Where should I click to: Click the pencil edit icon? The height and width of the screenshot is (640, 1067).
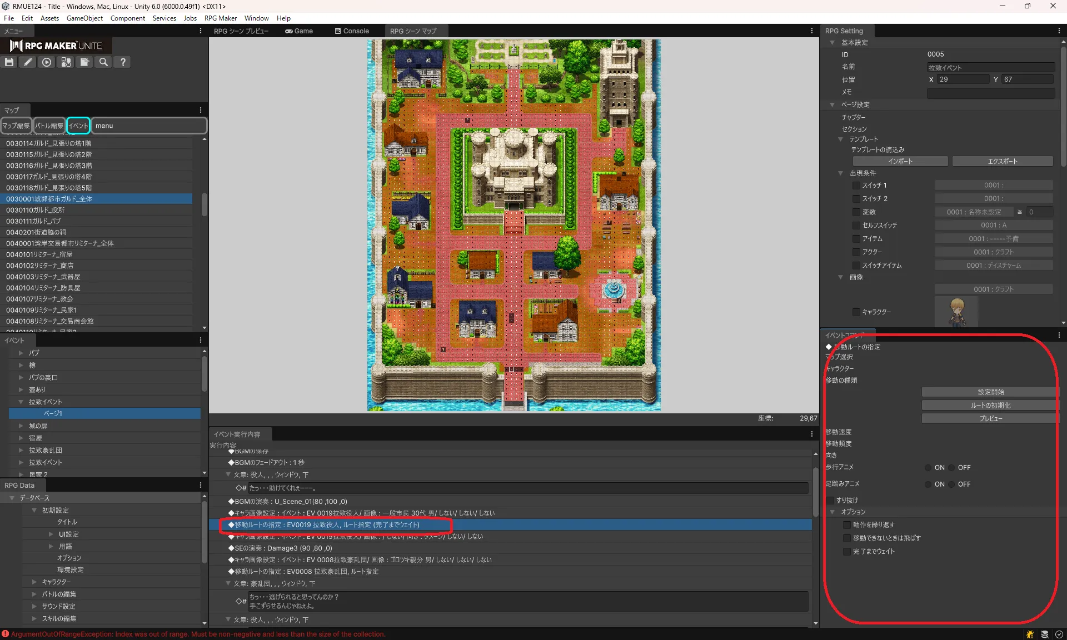pyautogui.click(x=28, y=62)
